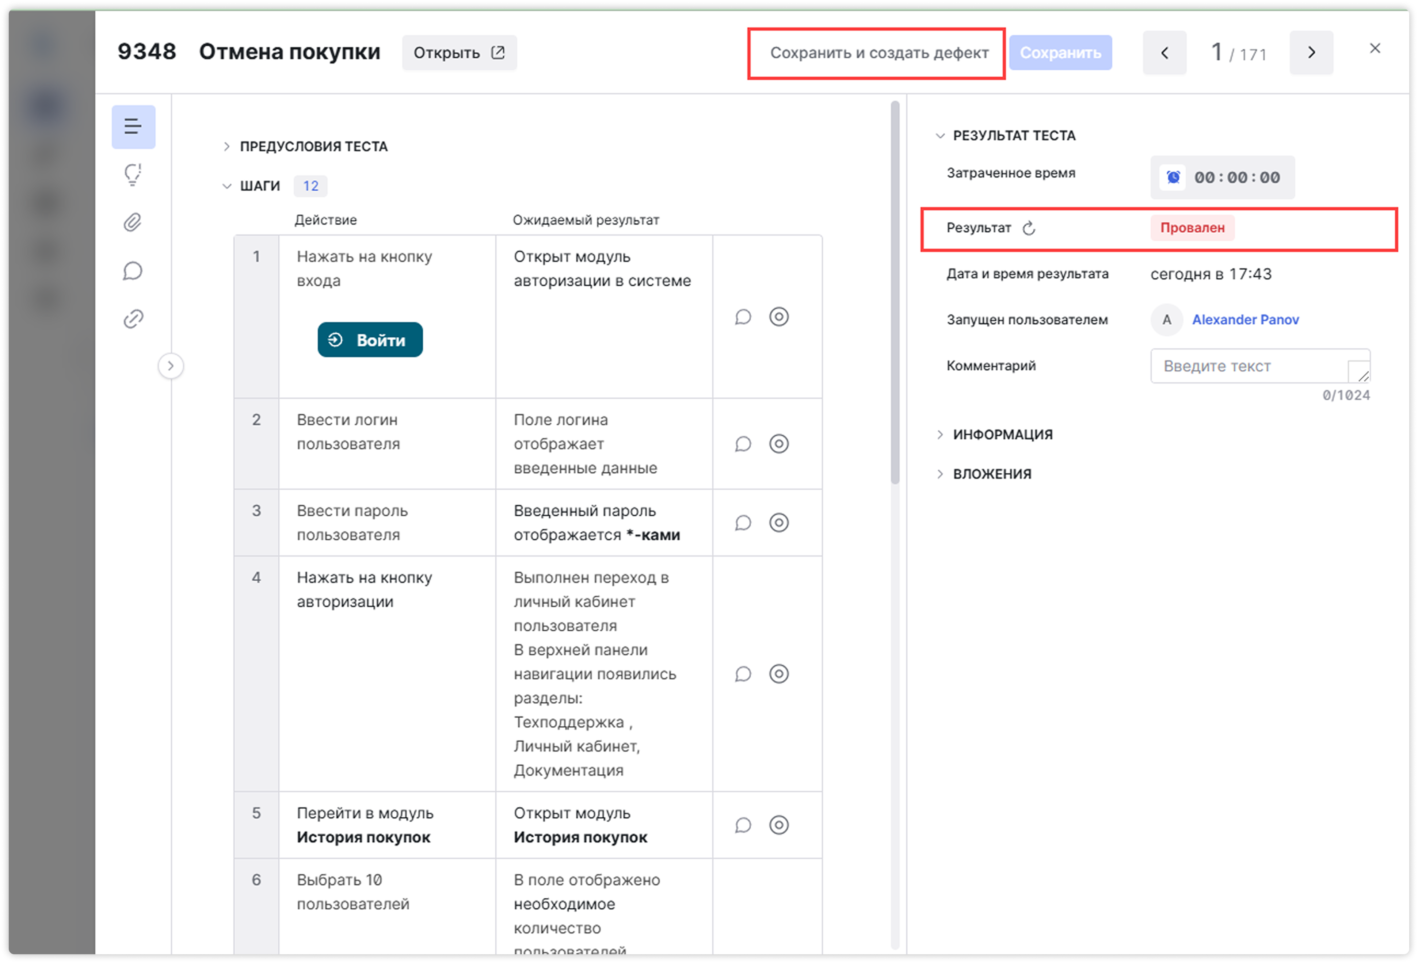Viewport: 1418px width, 963px height.
Task: Set status for step 1 via circle icon
Action: click(x=779, y=317)
